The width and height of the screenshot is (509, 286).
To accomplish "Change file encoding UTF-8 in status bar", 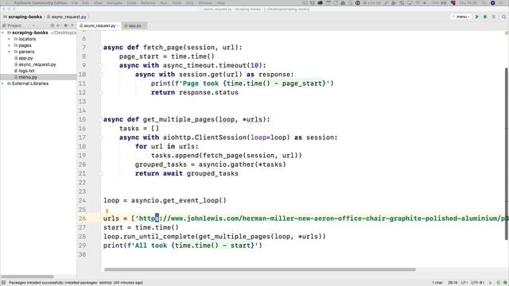I will tap(477, 283).
